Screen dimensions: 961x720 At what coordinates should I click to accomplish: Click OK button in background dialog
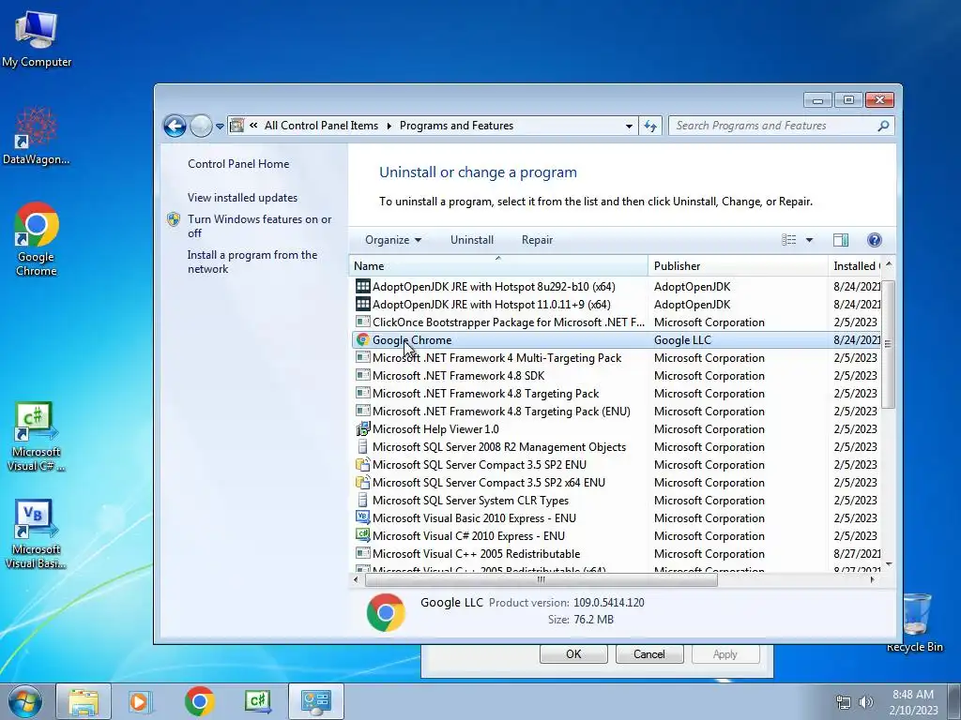(573, 653)
